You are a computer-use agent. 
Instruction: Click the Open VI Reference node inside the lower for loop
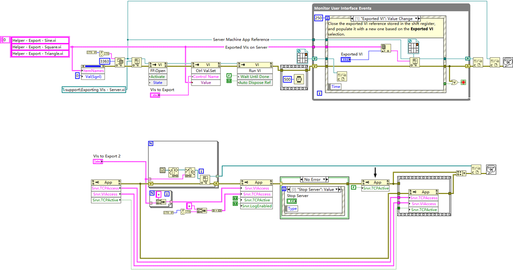click(x=205, y=180)
